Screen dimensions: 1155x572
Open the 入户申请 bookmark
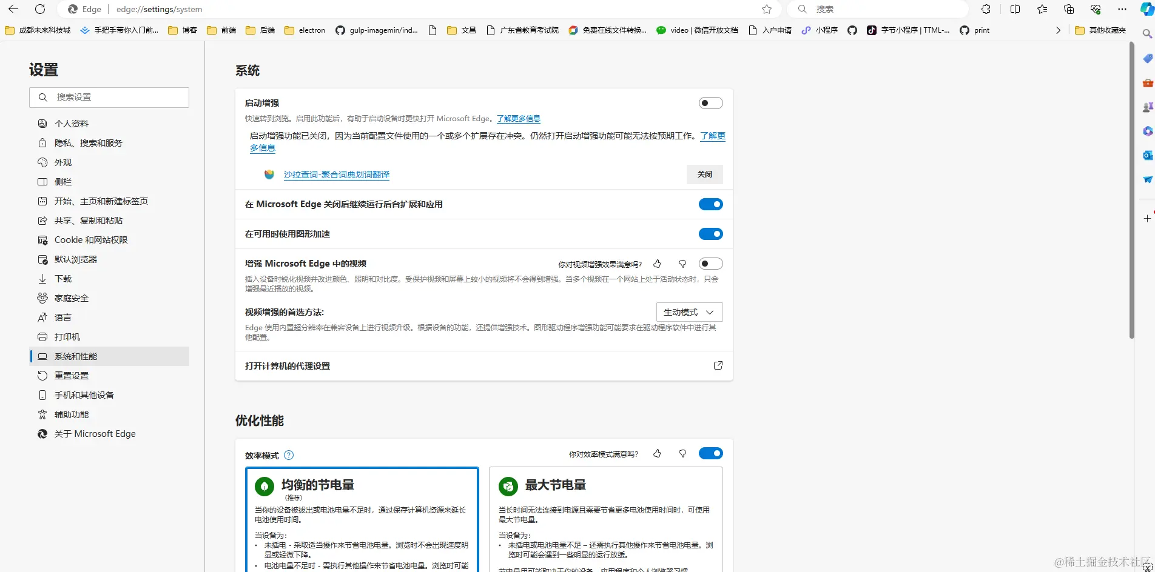click(x=770, y=30)
